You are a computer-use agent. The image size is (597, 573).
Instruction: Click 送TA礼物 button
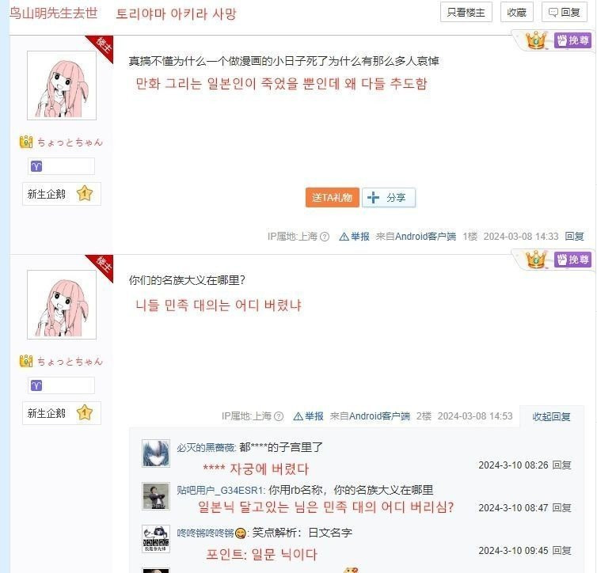[x=332, y=198]
